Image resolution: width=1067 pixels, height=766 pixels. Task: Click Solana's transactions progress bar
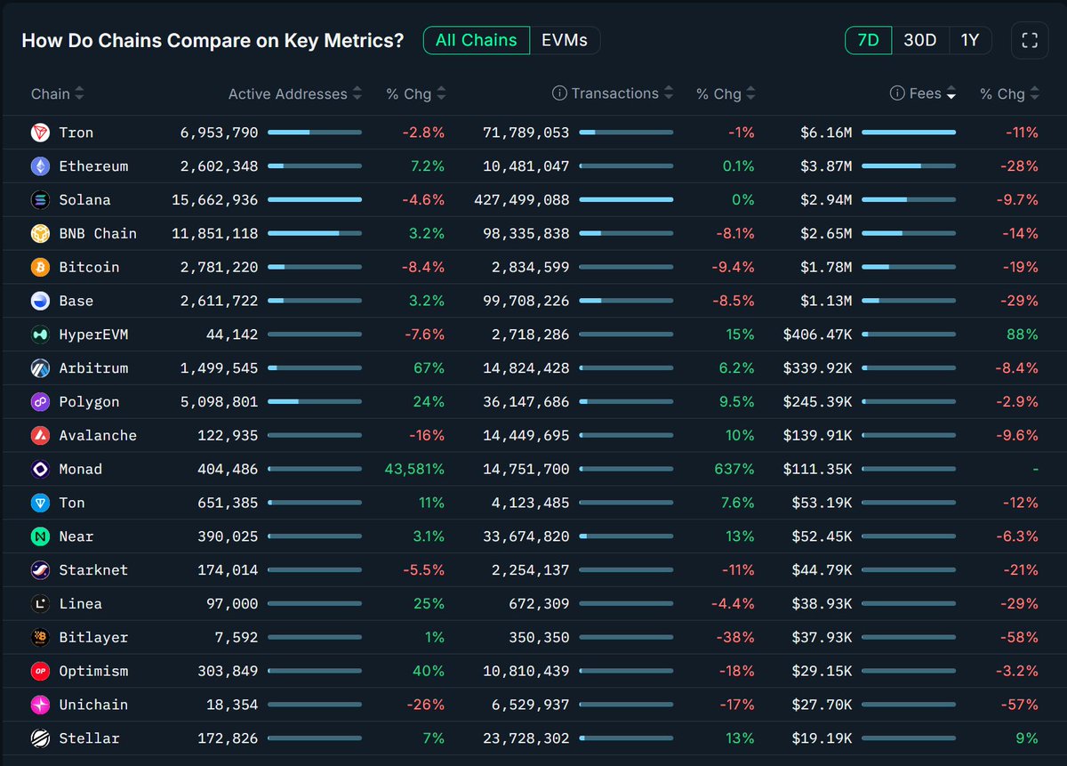626,200
